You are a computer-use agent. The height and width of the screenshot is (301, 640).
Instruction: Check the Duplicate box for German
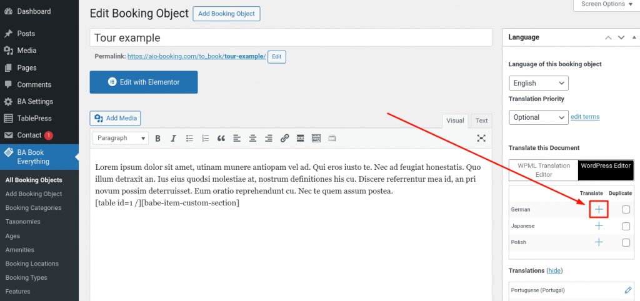click(x=626, y=210)
